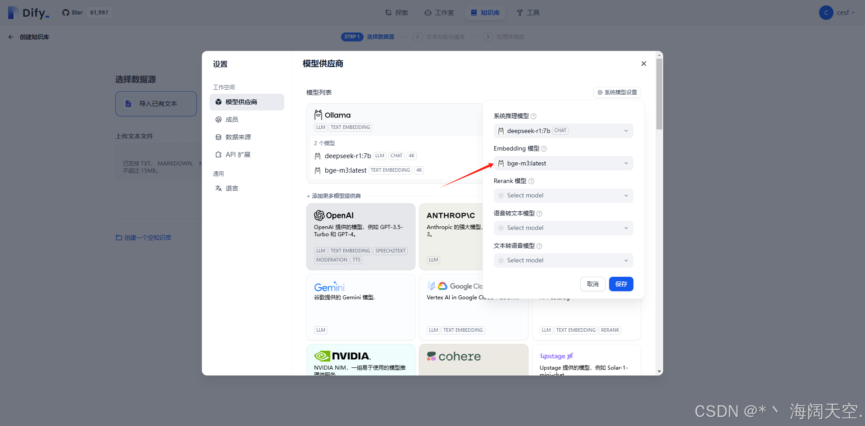Expand the 文本转语音模型 dropdown
Image resolution: width=865 pixels, height=426 pixels.
pos(564,261)
